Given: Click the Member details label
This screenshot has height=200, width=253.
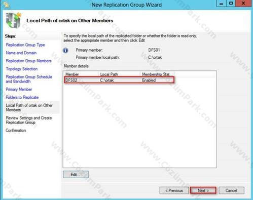Looking at the screenshot, I should (77, 66).
